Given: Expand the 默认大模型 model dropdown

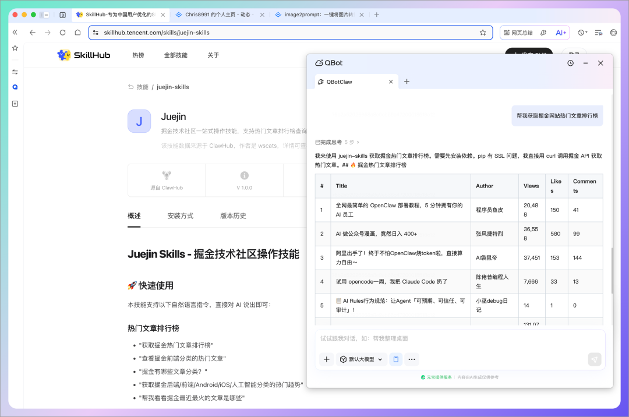Looking at the screenshot, I should [x=361, y=359].
